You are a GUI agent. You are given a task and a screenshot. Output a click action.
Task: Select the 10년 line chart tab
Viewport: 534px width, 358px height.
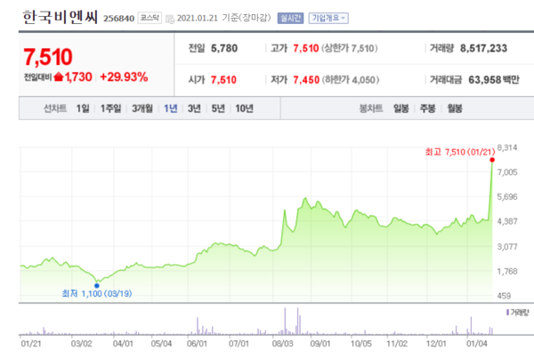tap(244, 108)
